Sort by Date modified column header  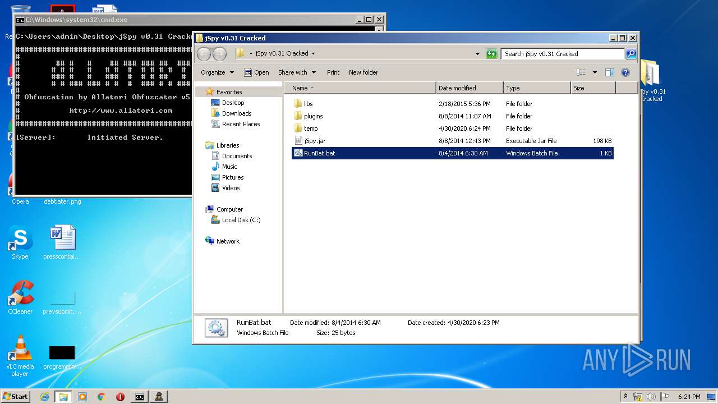pos(470,88)
